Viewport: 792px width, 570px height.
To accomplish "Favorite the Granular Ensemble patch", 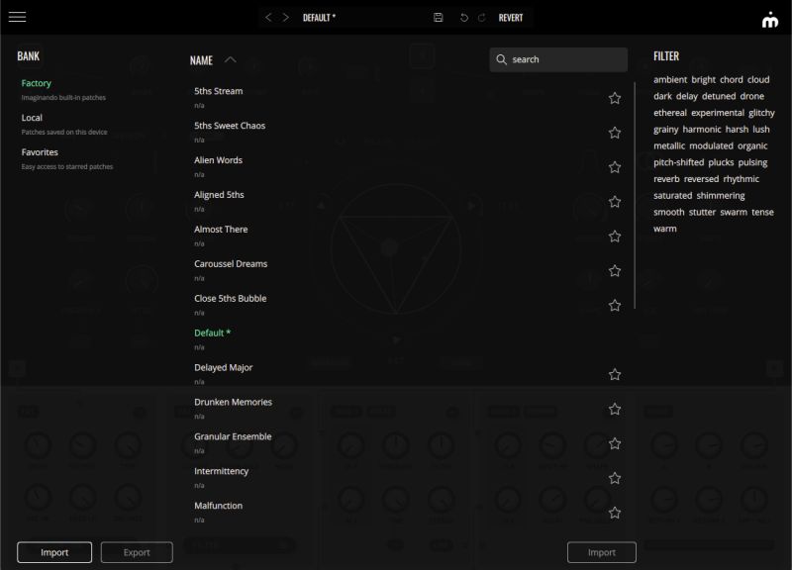I will click(614, 442).
